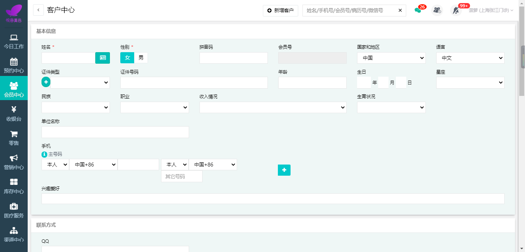This screenshot has width=525, height=252.
Task: Expand the user clinic menu 上海张江门诊
Action: [491, 10]
